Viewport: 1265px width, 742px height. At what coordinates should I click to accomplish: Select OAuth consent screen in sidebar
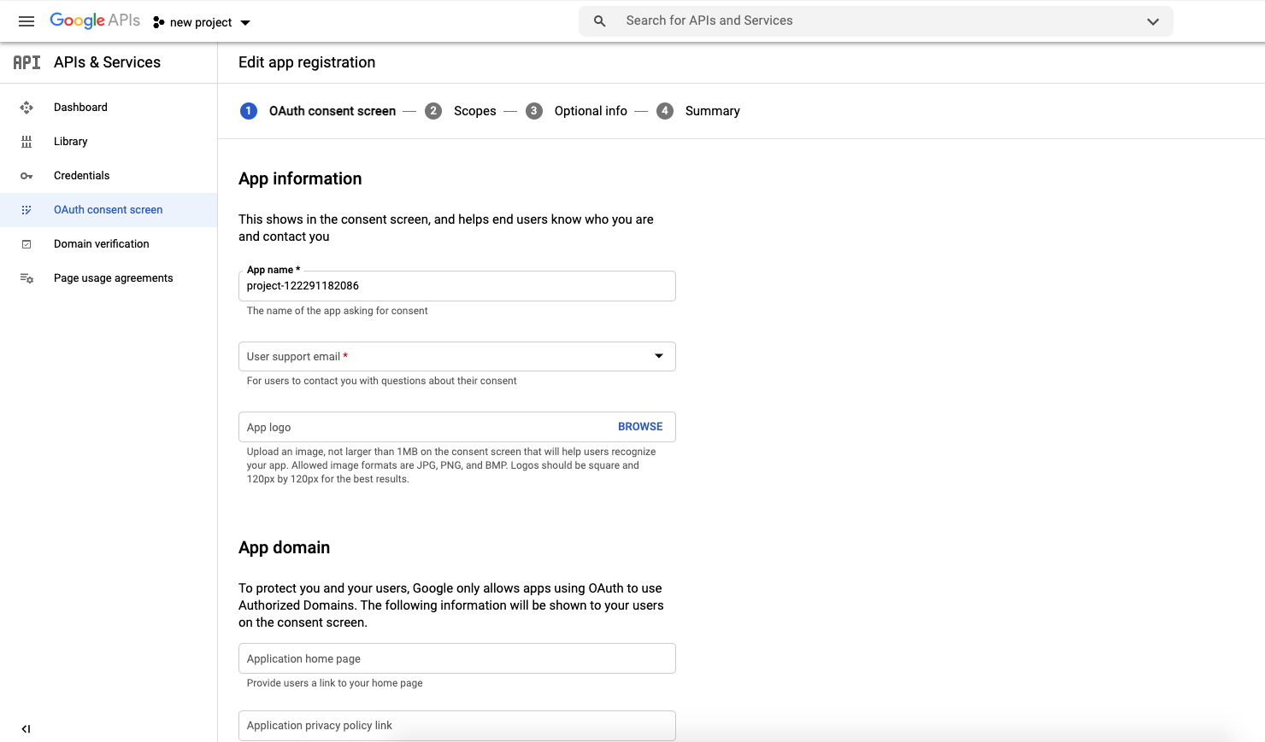pyautogui.click(x=108, y=210)
